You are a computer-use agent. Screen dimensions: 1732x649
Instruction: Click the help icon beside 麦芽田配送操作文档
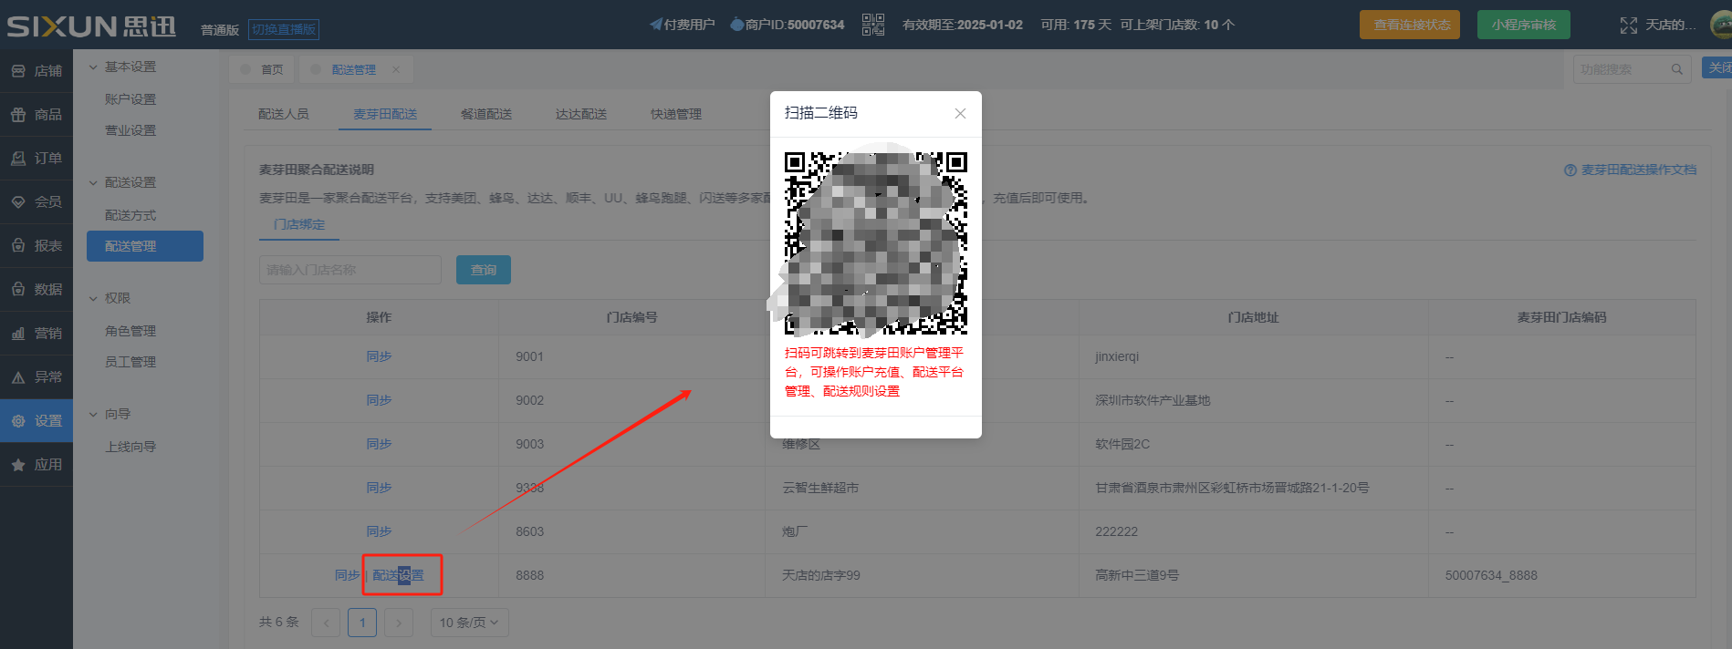pyautogui.click(x=1570, y=170)
